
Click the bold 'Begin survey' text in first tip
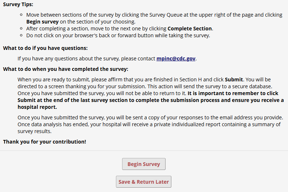[x=42, y=22]
